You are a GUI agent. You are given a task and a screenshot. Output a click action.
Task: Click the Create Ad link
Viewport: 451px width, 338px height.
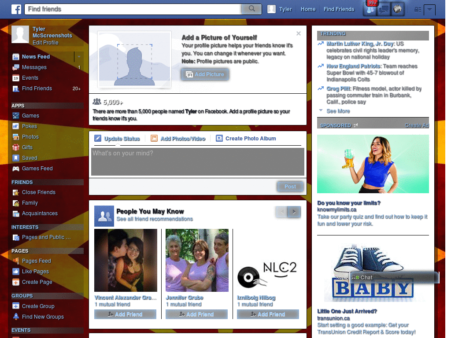coord(417,125)
